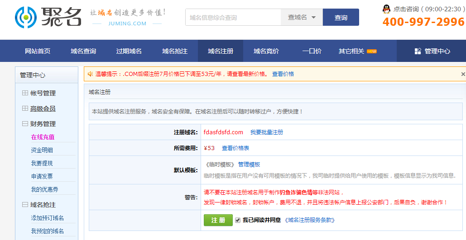Open 域名查询 in navigation bar

[x=83, y=51]
